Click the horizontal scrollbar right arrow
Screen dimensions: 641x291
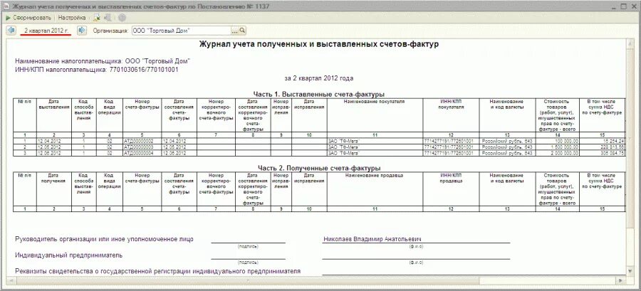point(621,281)
